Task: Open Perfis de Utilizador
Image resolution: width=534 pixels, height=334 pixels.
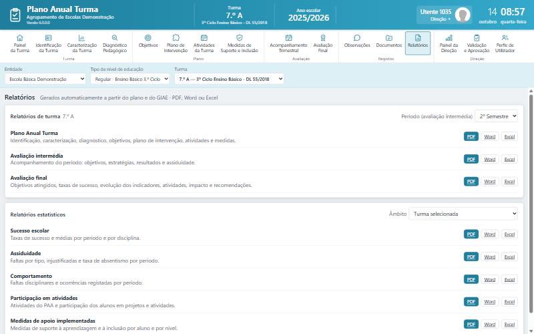Action: 505,43
